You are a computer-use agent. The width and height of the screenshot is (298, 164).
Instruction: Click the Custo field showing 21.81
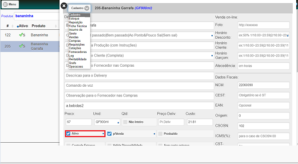tap(200, 122)
